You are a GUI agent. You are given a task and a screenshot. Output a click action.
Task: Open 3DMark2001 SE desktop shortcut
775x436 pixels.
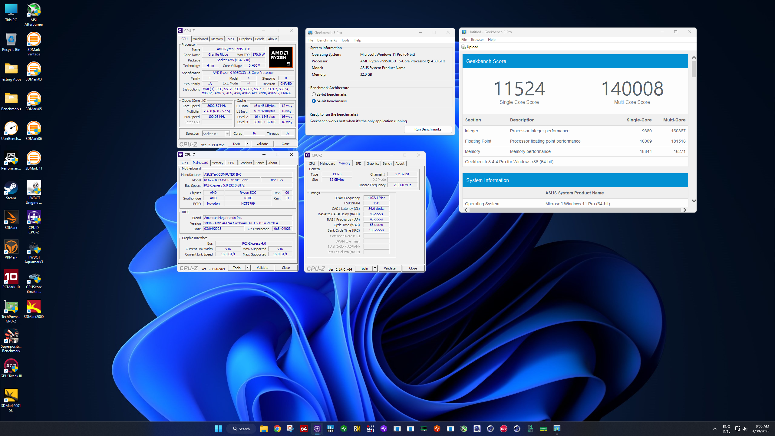11,400
